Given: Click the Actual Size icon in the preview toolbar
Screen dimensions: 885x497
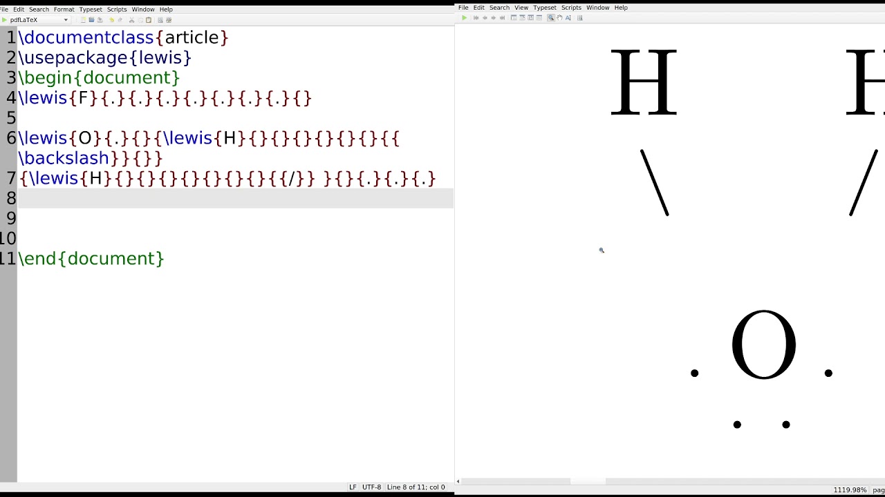Looking at the screenshot, I should pyautogui.click(x=514, y=18).
